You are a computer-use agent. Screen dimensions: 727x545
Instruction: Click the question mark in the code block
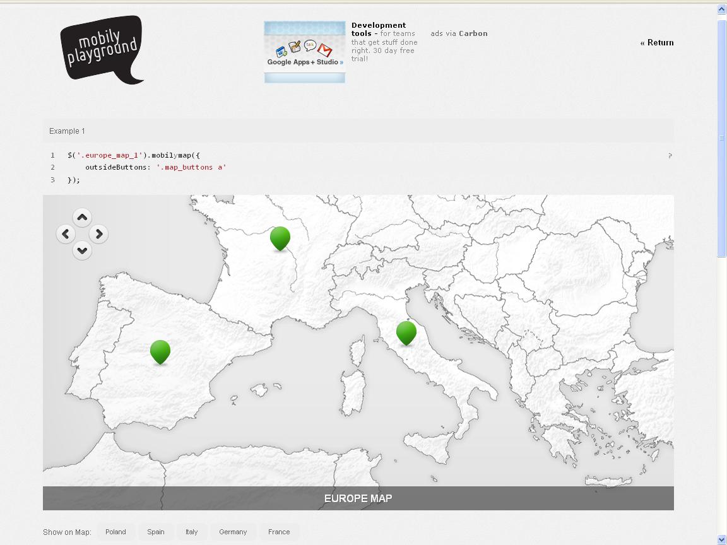(670, 156)
